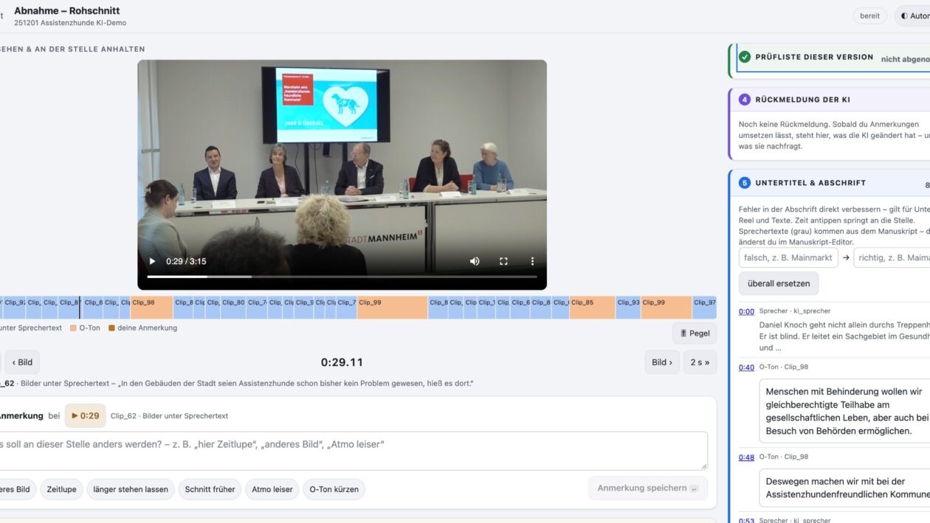This screenshot has height=523, width=930.
Task: Select the orange Clip_85 segment in the timeline
Action: point(592,308)
